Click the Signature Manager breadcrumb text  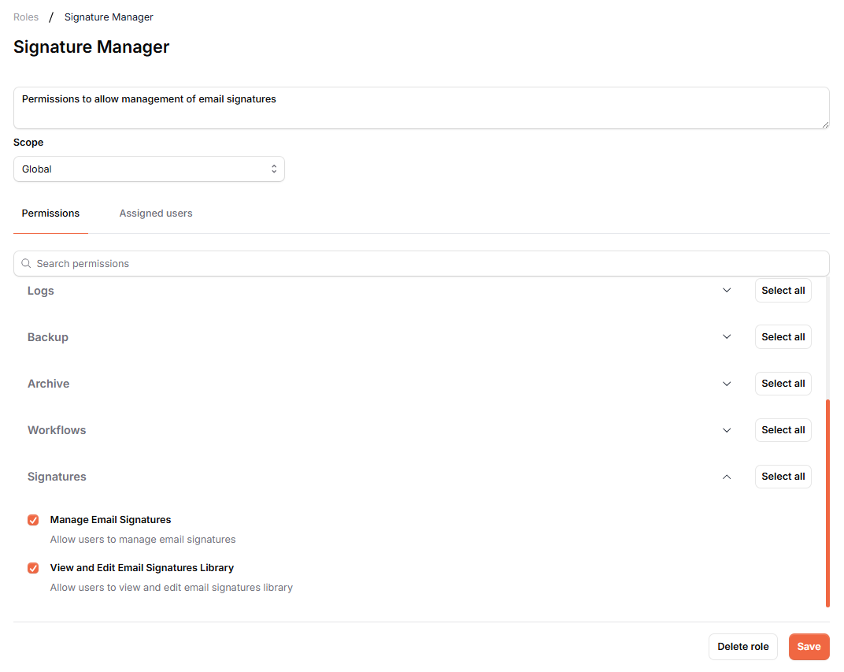(x=109, y=17)
